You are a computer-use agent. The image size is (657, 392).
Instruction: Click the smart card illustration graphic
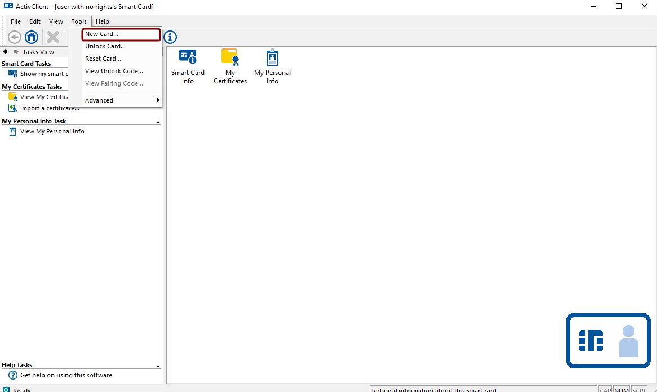[x=609, y=341]
